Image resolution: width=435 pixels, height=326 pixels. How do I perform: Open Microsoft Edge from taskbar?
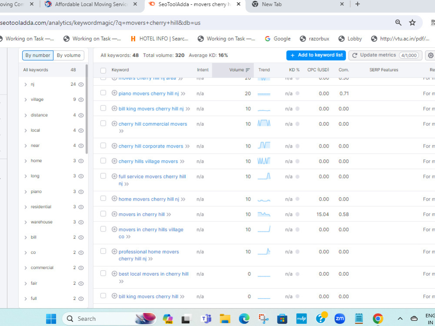[x=244, y=319]
